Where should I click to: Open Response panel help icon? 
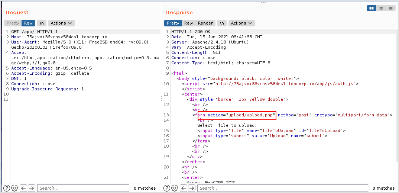[x=167, y=188]
